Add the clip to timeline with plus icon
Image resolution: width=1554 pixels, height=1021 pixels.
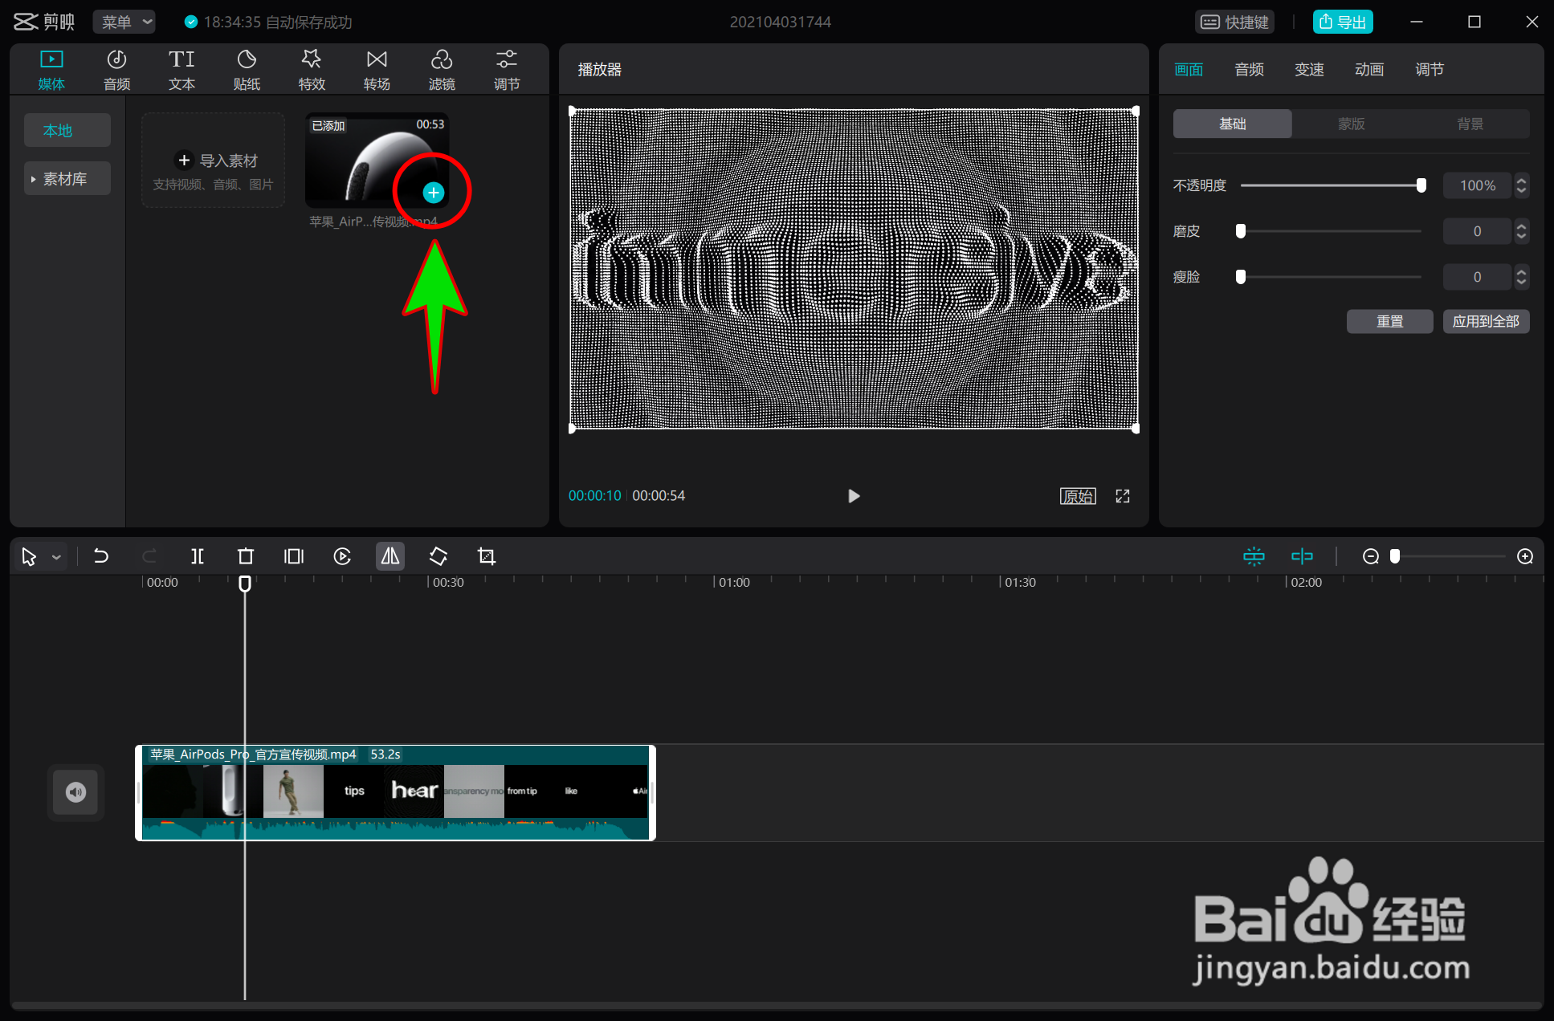point(434,193)
